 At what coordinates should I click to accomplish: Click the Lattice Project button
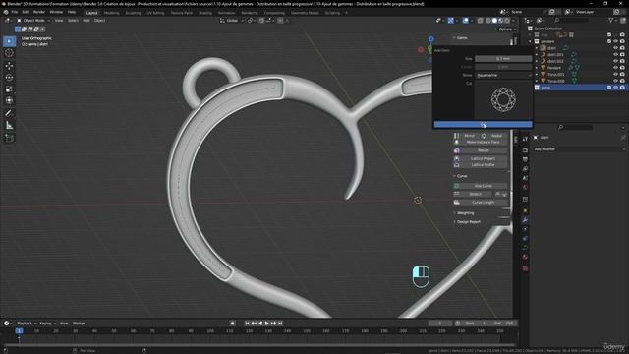click(483, 158)
